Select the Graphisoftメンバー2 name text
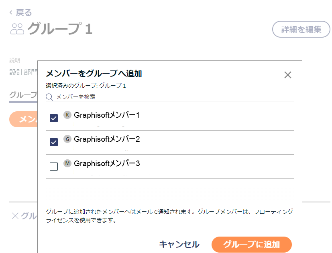The width and height of the screenshot is (332, 253). (x=107, y=139)
